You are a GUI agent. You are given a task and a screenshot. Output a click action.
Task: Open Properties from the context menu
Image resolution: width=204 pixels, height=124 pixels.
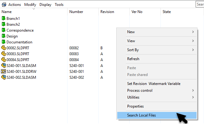tap(136, 106)
